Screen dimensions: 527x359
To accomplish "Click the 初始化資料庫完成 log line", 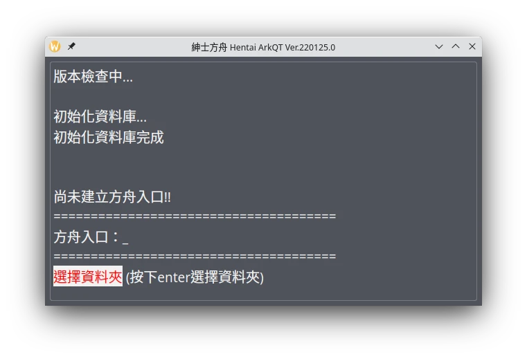I will (109, 138).
